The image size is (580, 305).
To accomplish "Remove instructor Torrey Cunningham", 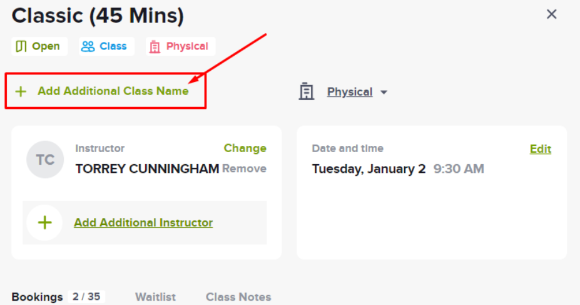I will click(x=244, y=169).
